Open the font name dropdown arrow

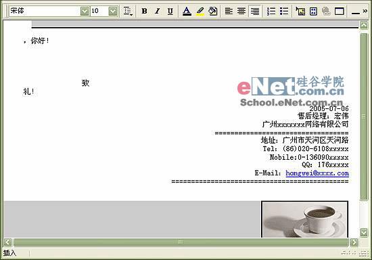pyautogui.click(x=85, y=11)
